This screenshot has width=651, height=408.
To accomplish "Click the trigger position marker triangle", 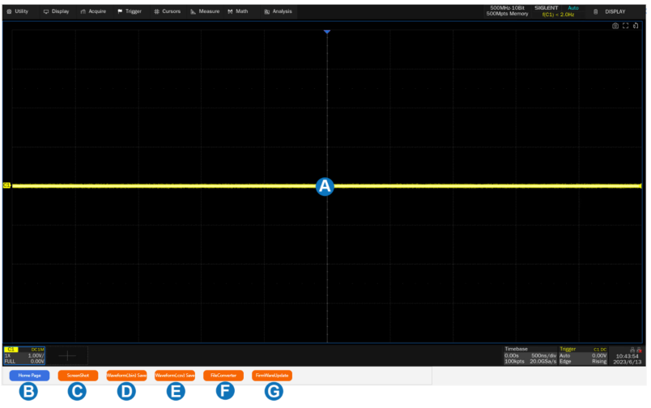I will click(327, 32).
